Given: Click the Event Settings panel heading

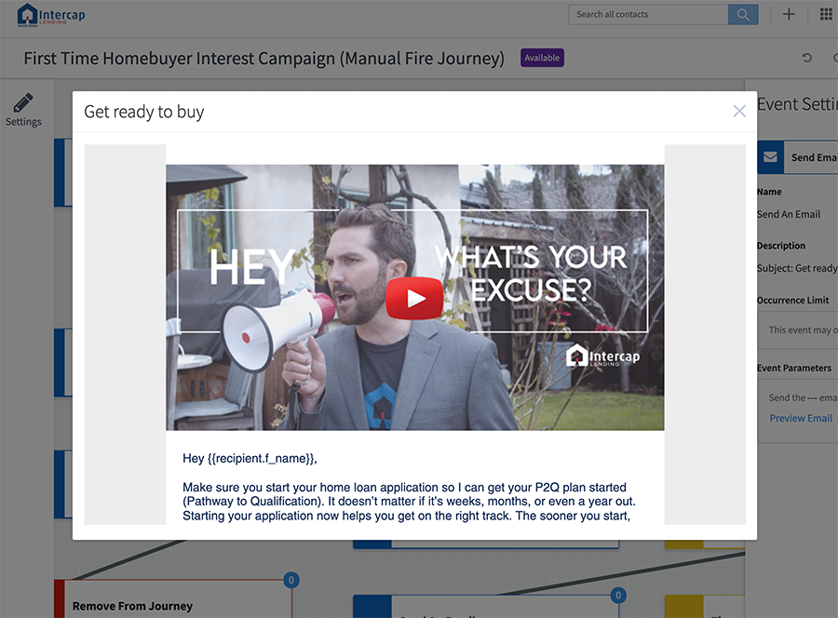Looking at the screenshot, I should tap(797, 104).
